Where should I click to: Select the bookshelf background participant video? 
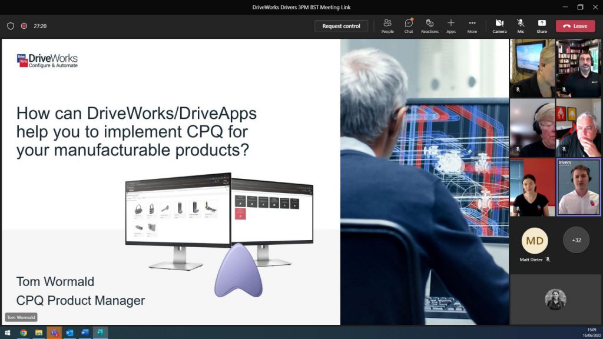[578, 68]
